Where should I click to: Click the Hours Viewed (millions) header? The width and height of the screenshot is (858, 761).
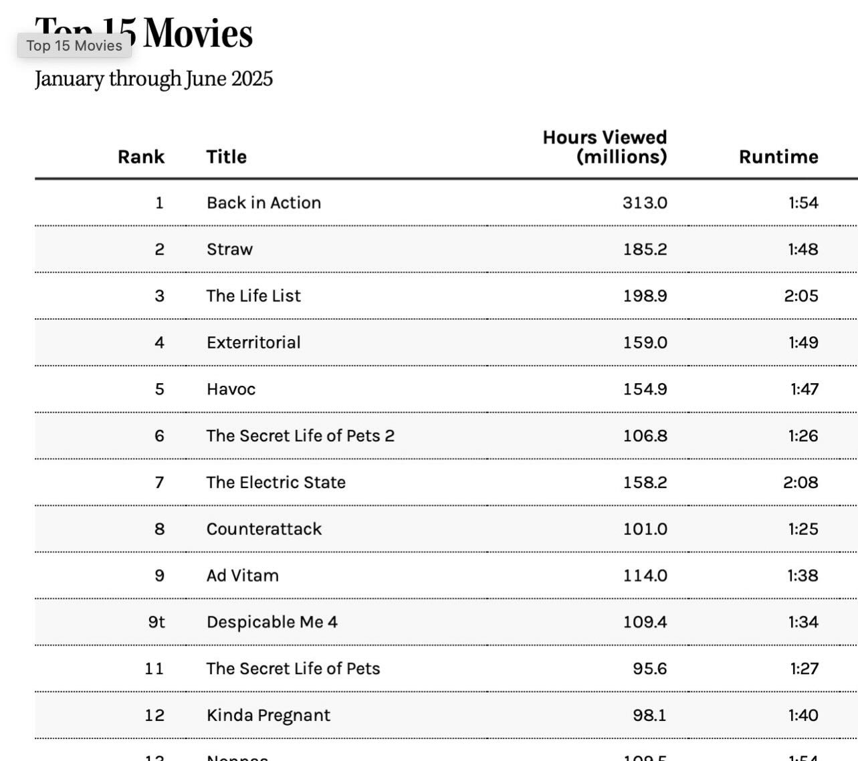click(605, 146)
